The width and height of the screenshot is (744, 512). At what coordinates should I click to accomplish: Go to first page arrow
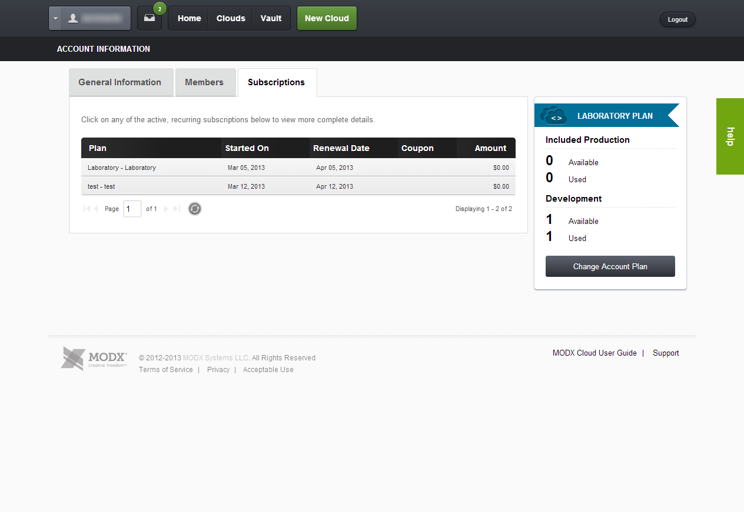coord(87,209)
